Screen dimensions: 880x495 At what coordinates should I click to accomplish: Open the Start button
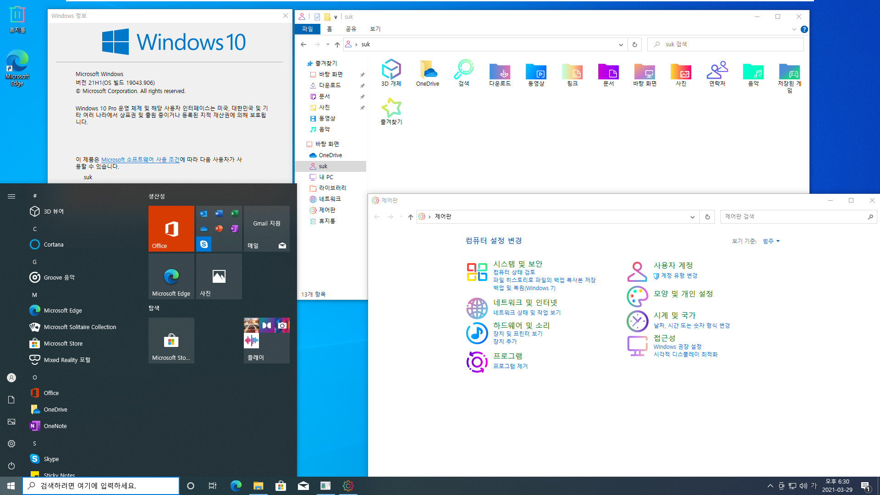[11, 486]
